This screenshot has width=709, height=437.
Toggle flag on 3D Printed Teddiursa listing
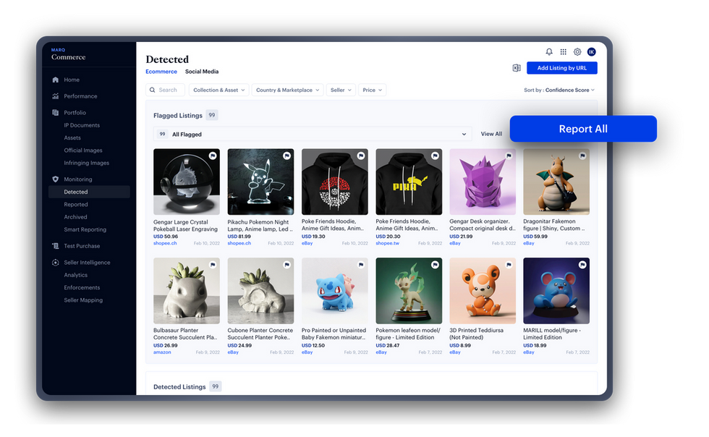[x=509, y=265]
